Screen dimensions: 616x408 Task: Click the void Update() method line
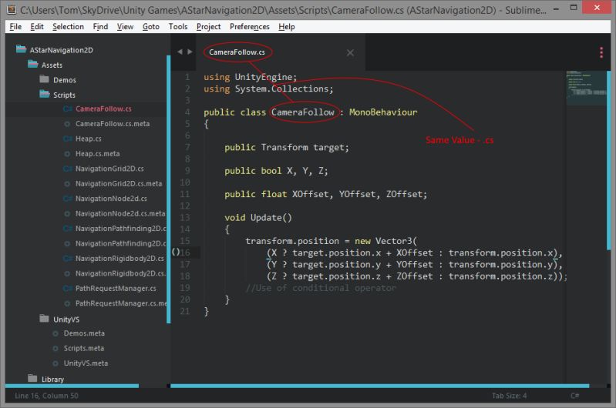[258, 217]
